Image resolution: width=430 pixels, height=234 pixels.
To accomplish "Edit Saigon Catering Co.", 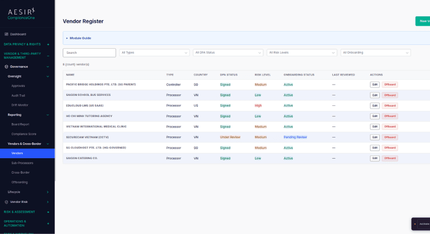I will tap(375, 159).
